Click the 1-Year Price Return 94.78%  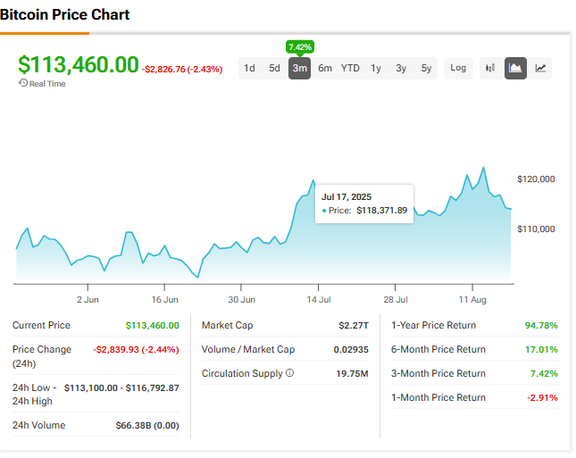(x=541, y=325)
